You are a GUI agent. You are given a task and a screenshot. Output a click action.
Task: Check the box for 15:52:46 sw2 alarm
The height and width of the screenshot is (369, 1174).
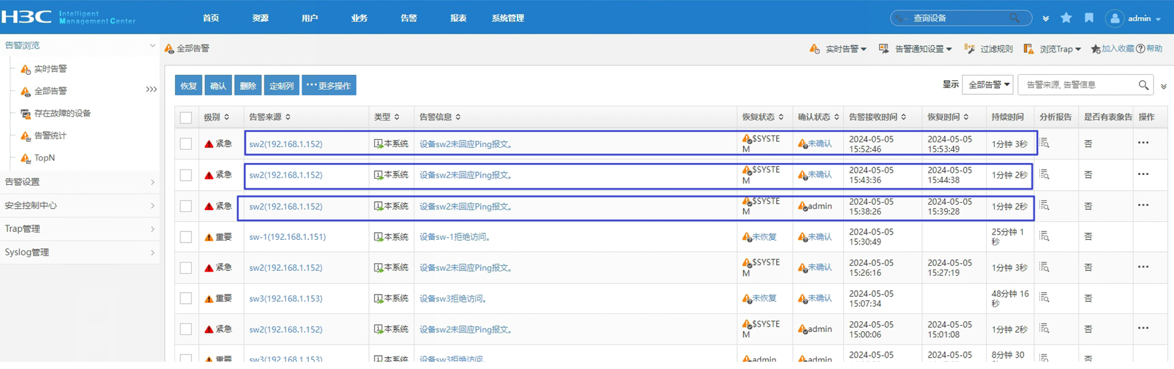(x=186, y=144)
